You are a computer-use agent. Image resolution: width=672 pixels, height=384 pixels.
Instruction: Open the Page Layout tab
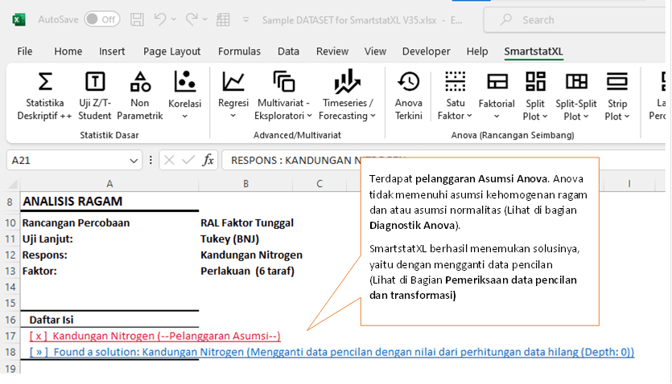click(171, 51)
